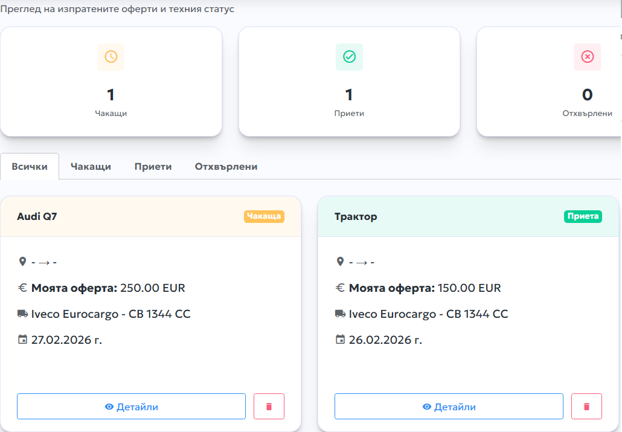Click the truck icon in Трактор card

click(340, 314)
